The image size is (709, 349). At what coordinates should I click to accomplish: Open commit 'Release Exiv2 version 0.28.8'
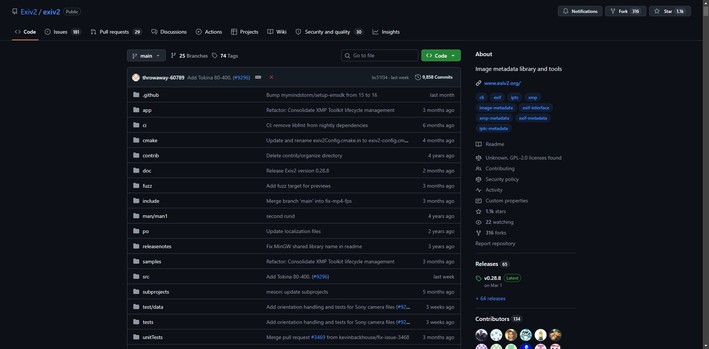point(298,171)
